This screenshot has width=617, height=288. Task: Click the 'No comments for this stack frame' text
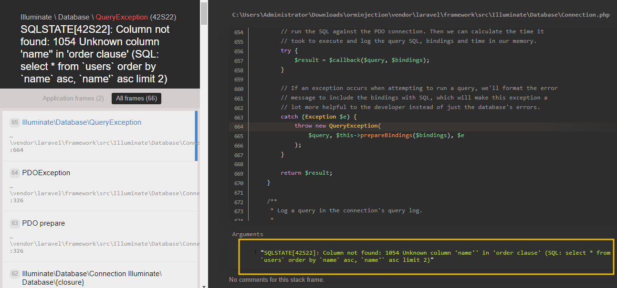pos(277,280)
